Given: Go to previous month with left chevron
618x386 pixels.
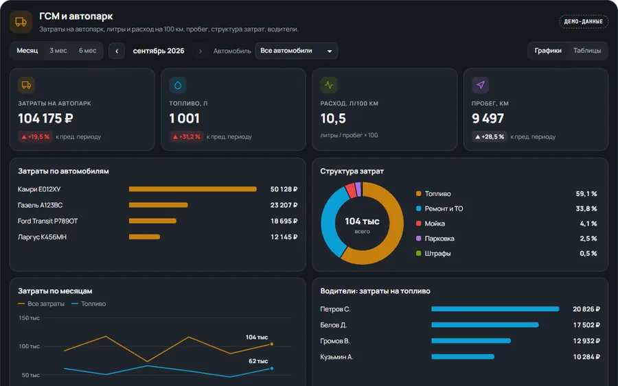Looking at the screenshot, I should (x=117, y=51).
